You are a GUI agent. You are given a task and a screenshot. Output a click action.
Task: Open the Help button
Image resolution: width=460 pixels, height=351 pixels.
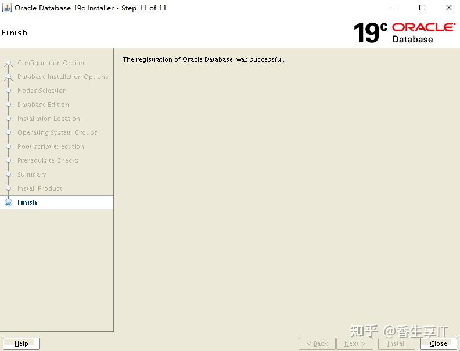click(21, 343)
